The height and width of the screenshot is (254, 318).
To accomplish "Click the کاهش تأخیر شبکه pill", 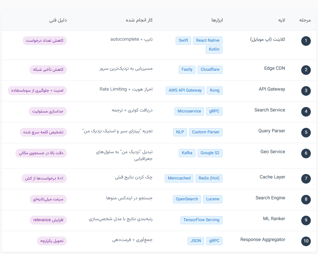I will [49, 69].
